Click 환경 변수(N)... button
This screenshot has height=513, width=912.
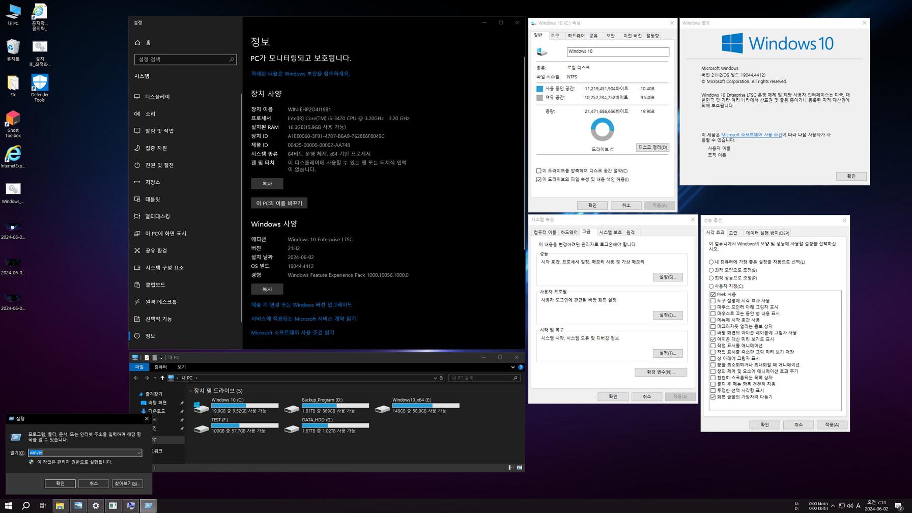coord(661,373)
